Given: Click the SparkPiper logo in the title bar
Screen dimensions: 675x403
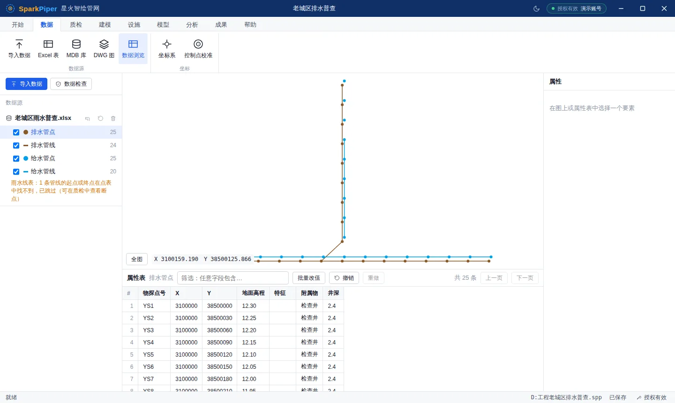Looking at the screenshot, I should pos(10,8).
